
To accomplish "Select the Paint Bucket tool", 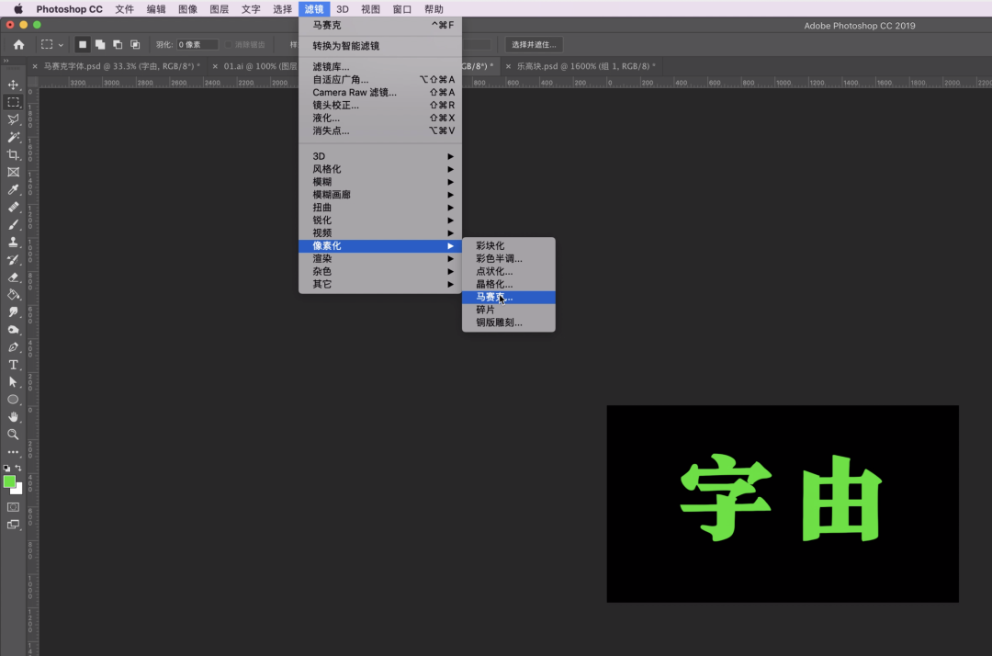I will point(13,295).
